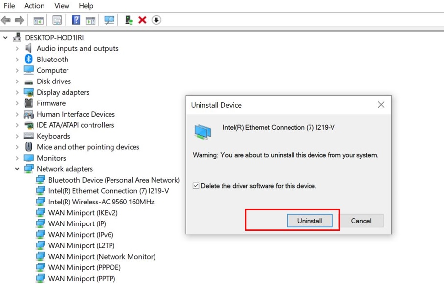Click the Forward arrow toolbar icon

click(x=19, y=20)
